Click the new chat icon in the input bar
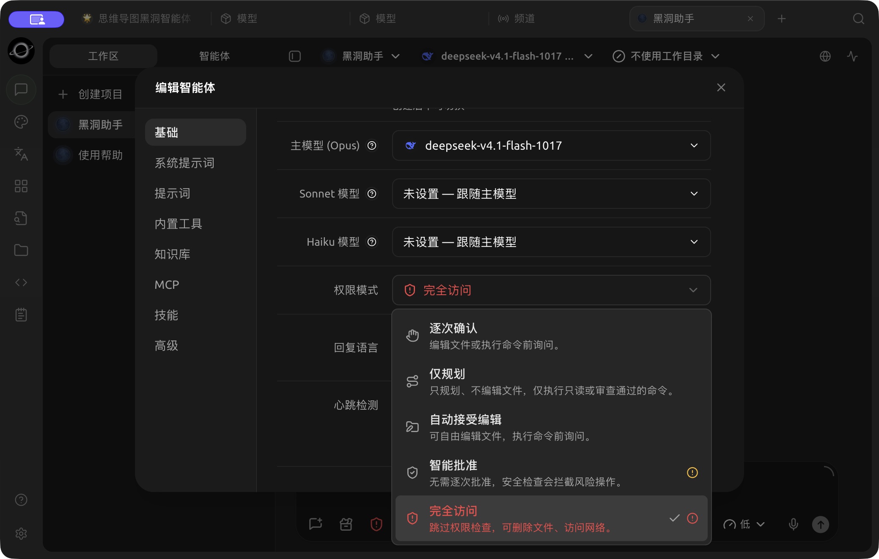Screen dimensions: 879x559 pyautogui.click(x=316, y=524)
